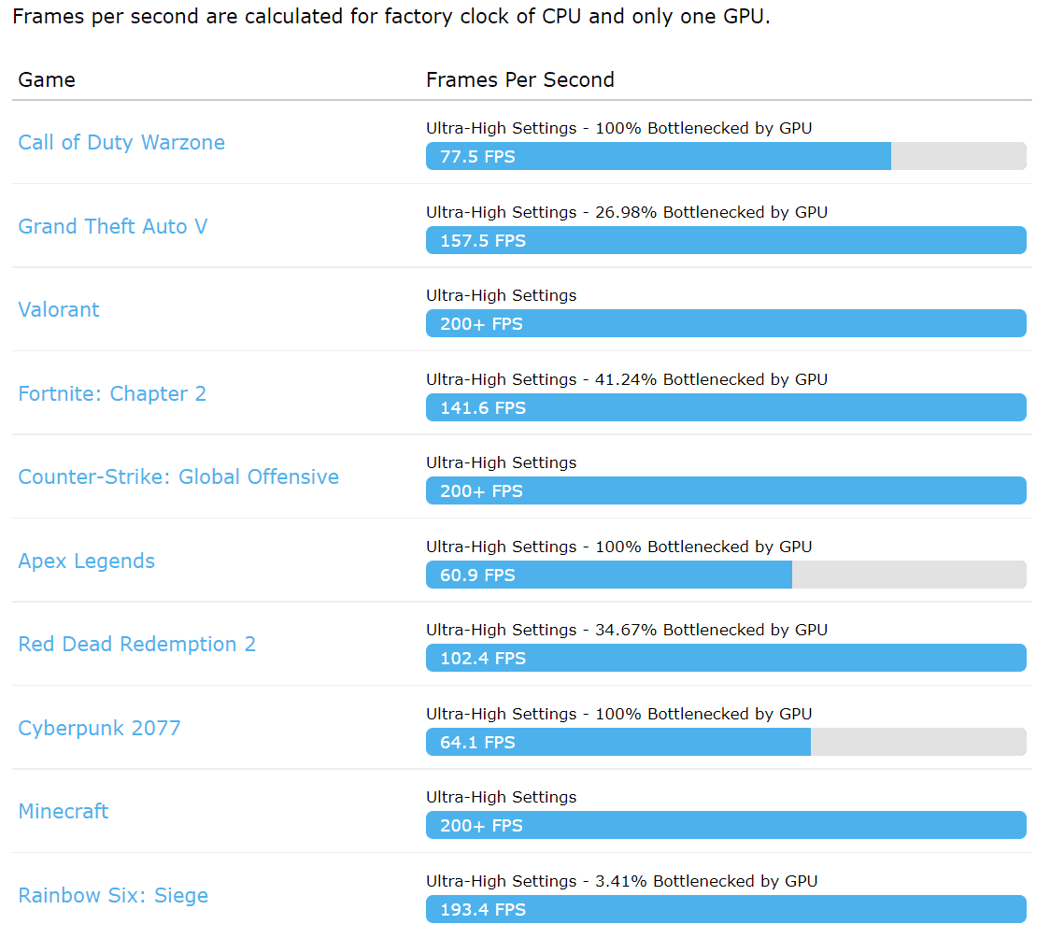Open the Call of Duty Warzone link

[x=121, y=143]
